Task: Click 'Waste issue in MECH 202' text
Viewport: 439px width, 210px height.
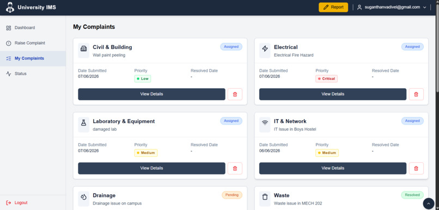Action: tap(298, 203)
